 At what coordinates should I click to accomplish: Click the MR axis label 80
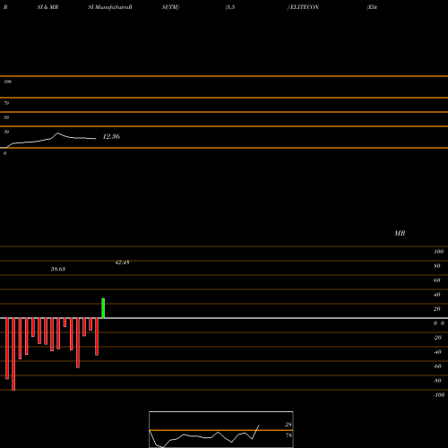(437, 266)
